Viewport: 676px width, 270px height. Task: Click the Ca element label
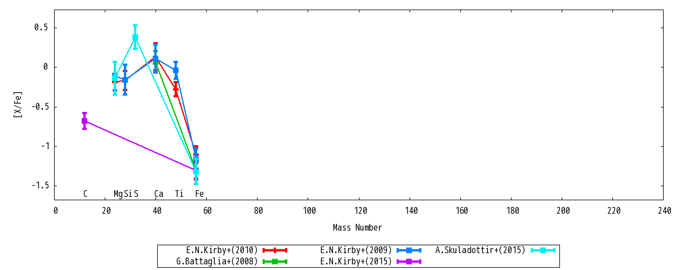pyautogui.click(x=159, y=194)
